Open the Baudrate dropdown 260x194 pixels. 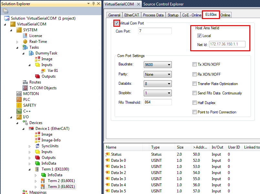158,65
